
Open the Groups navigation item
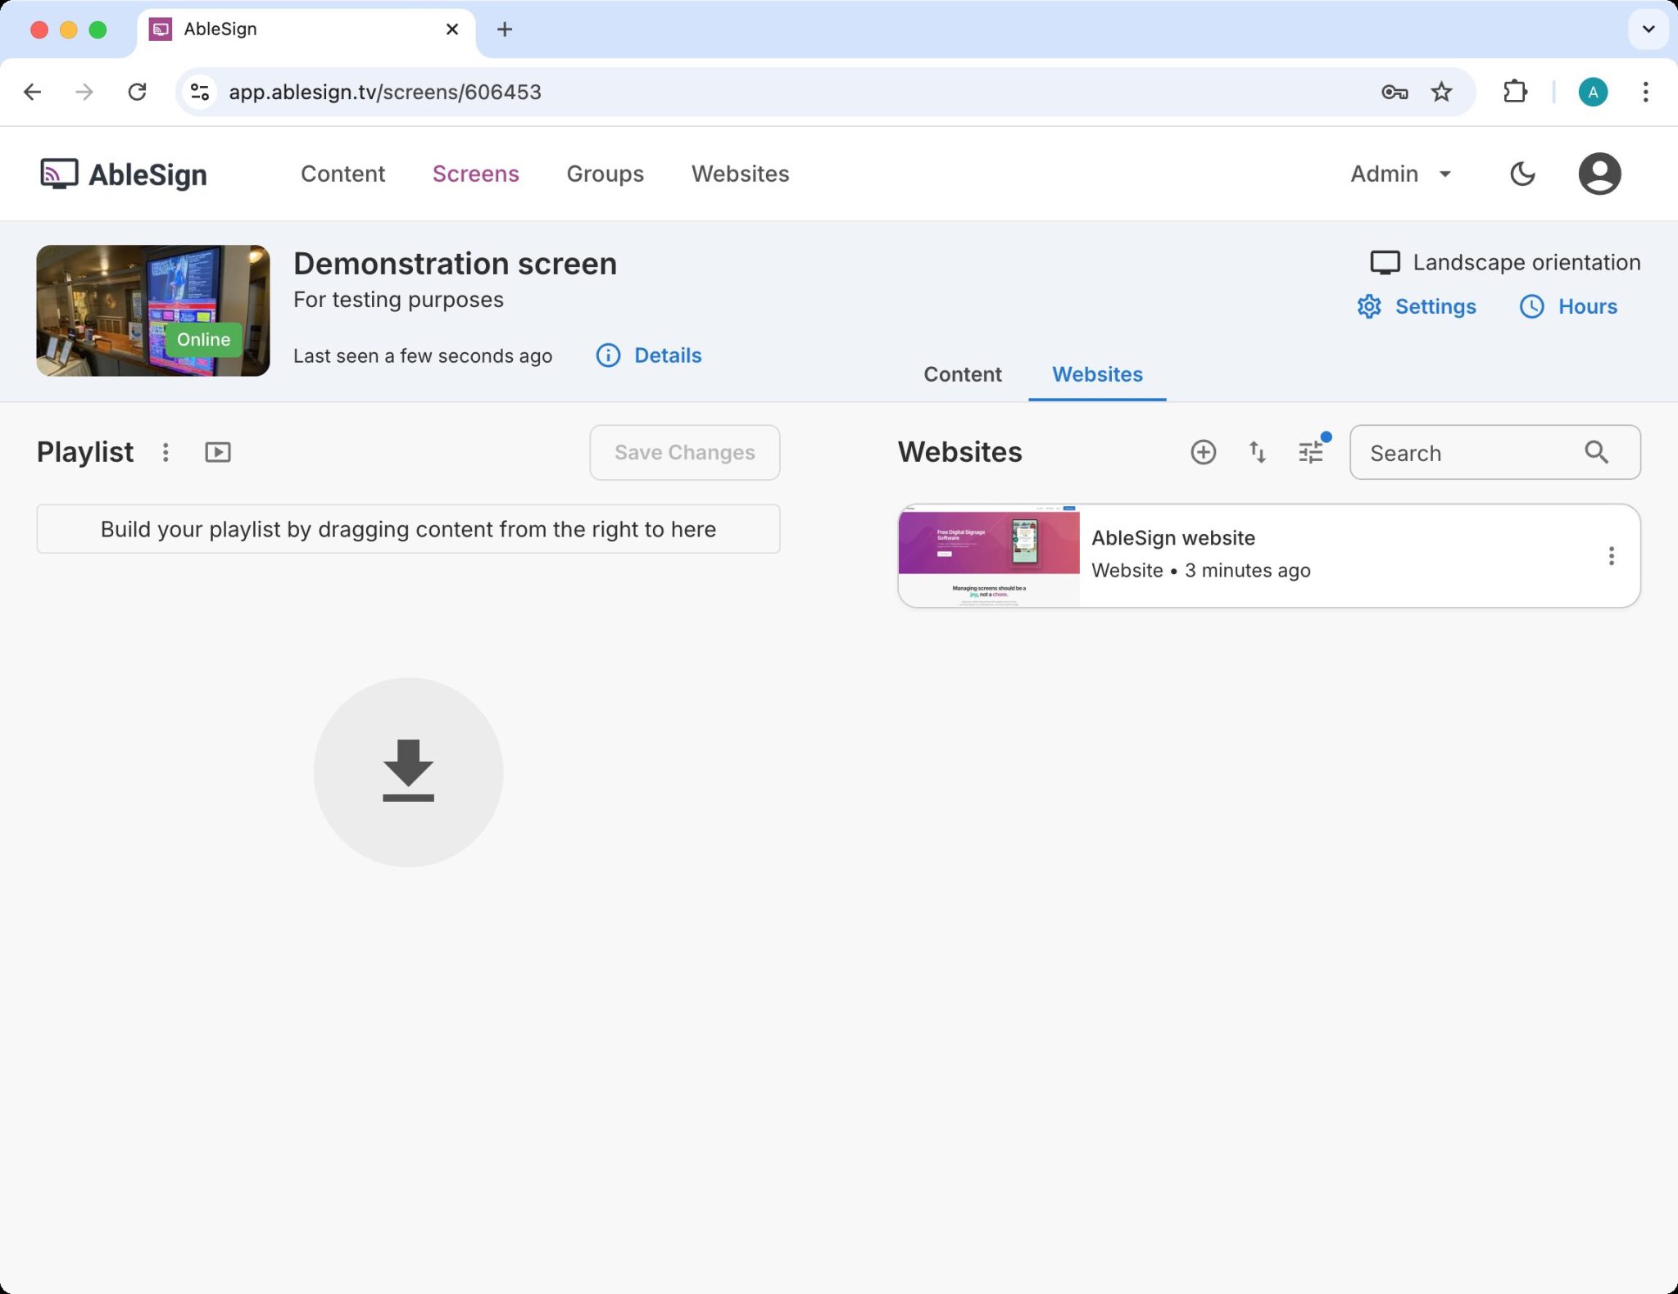click(605, 174)
